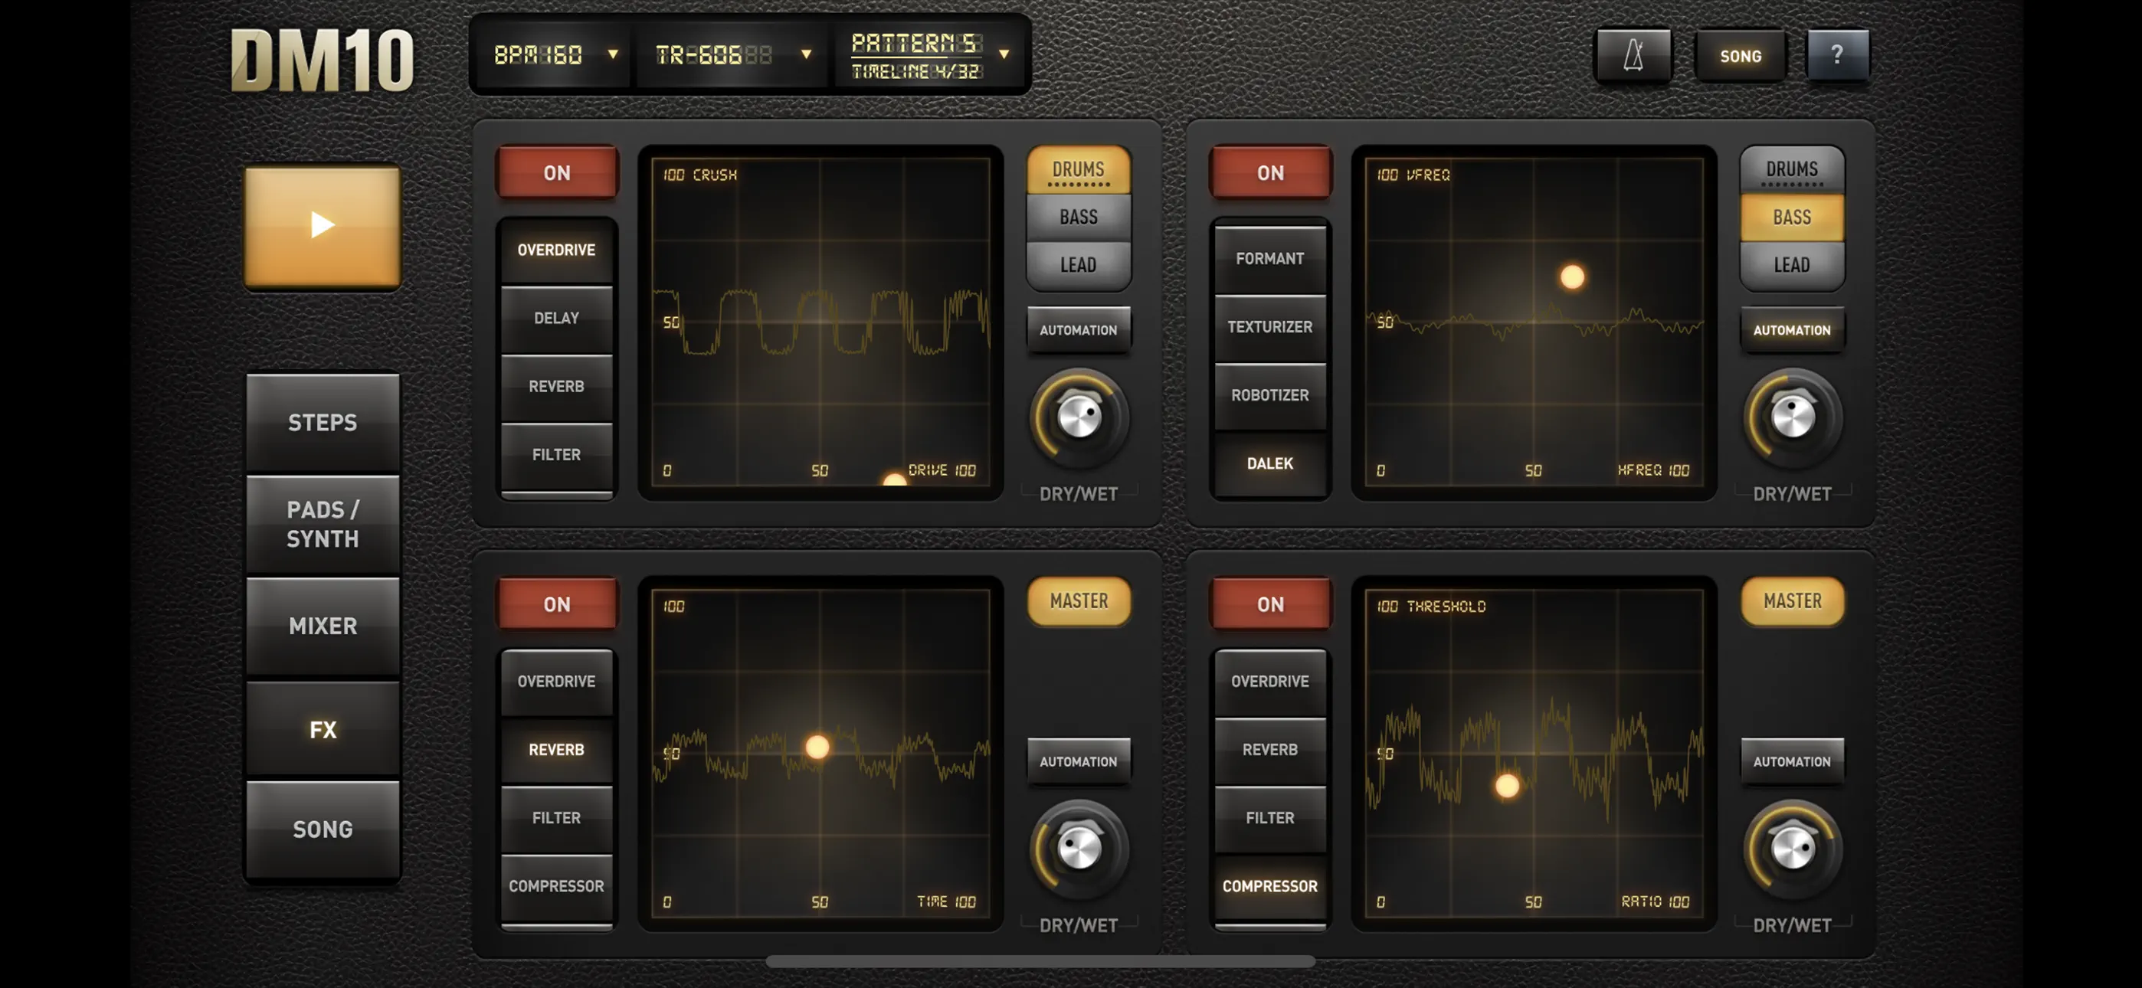
Task: Toggle ON for the threshold effect unit
Action: click(x=1269, y=604)
